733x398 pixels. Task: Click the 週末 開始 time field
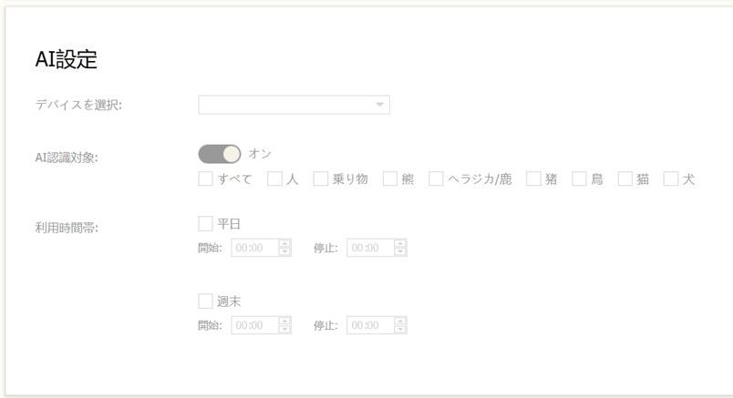coord(254,325)
